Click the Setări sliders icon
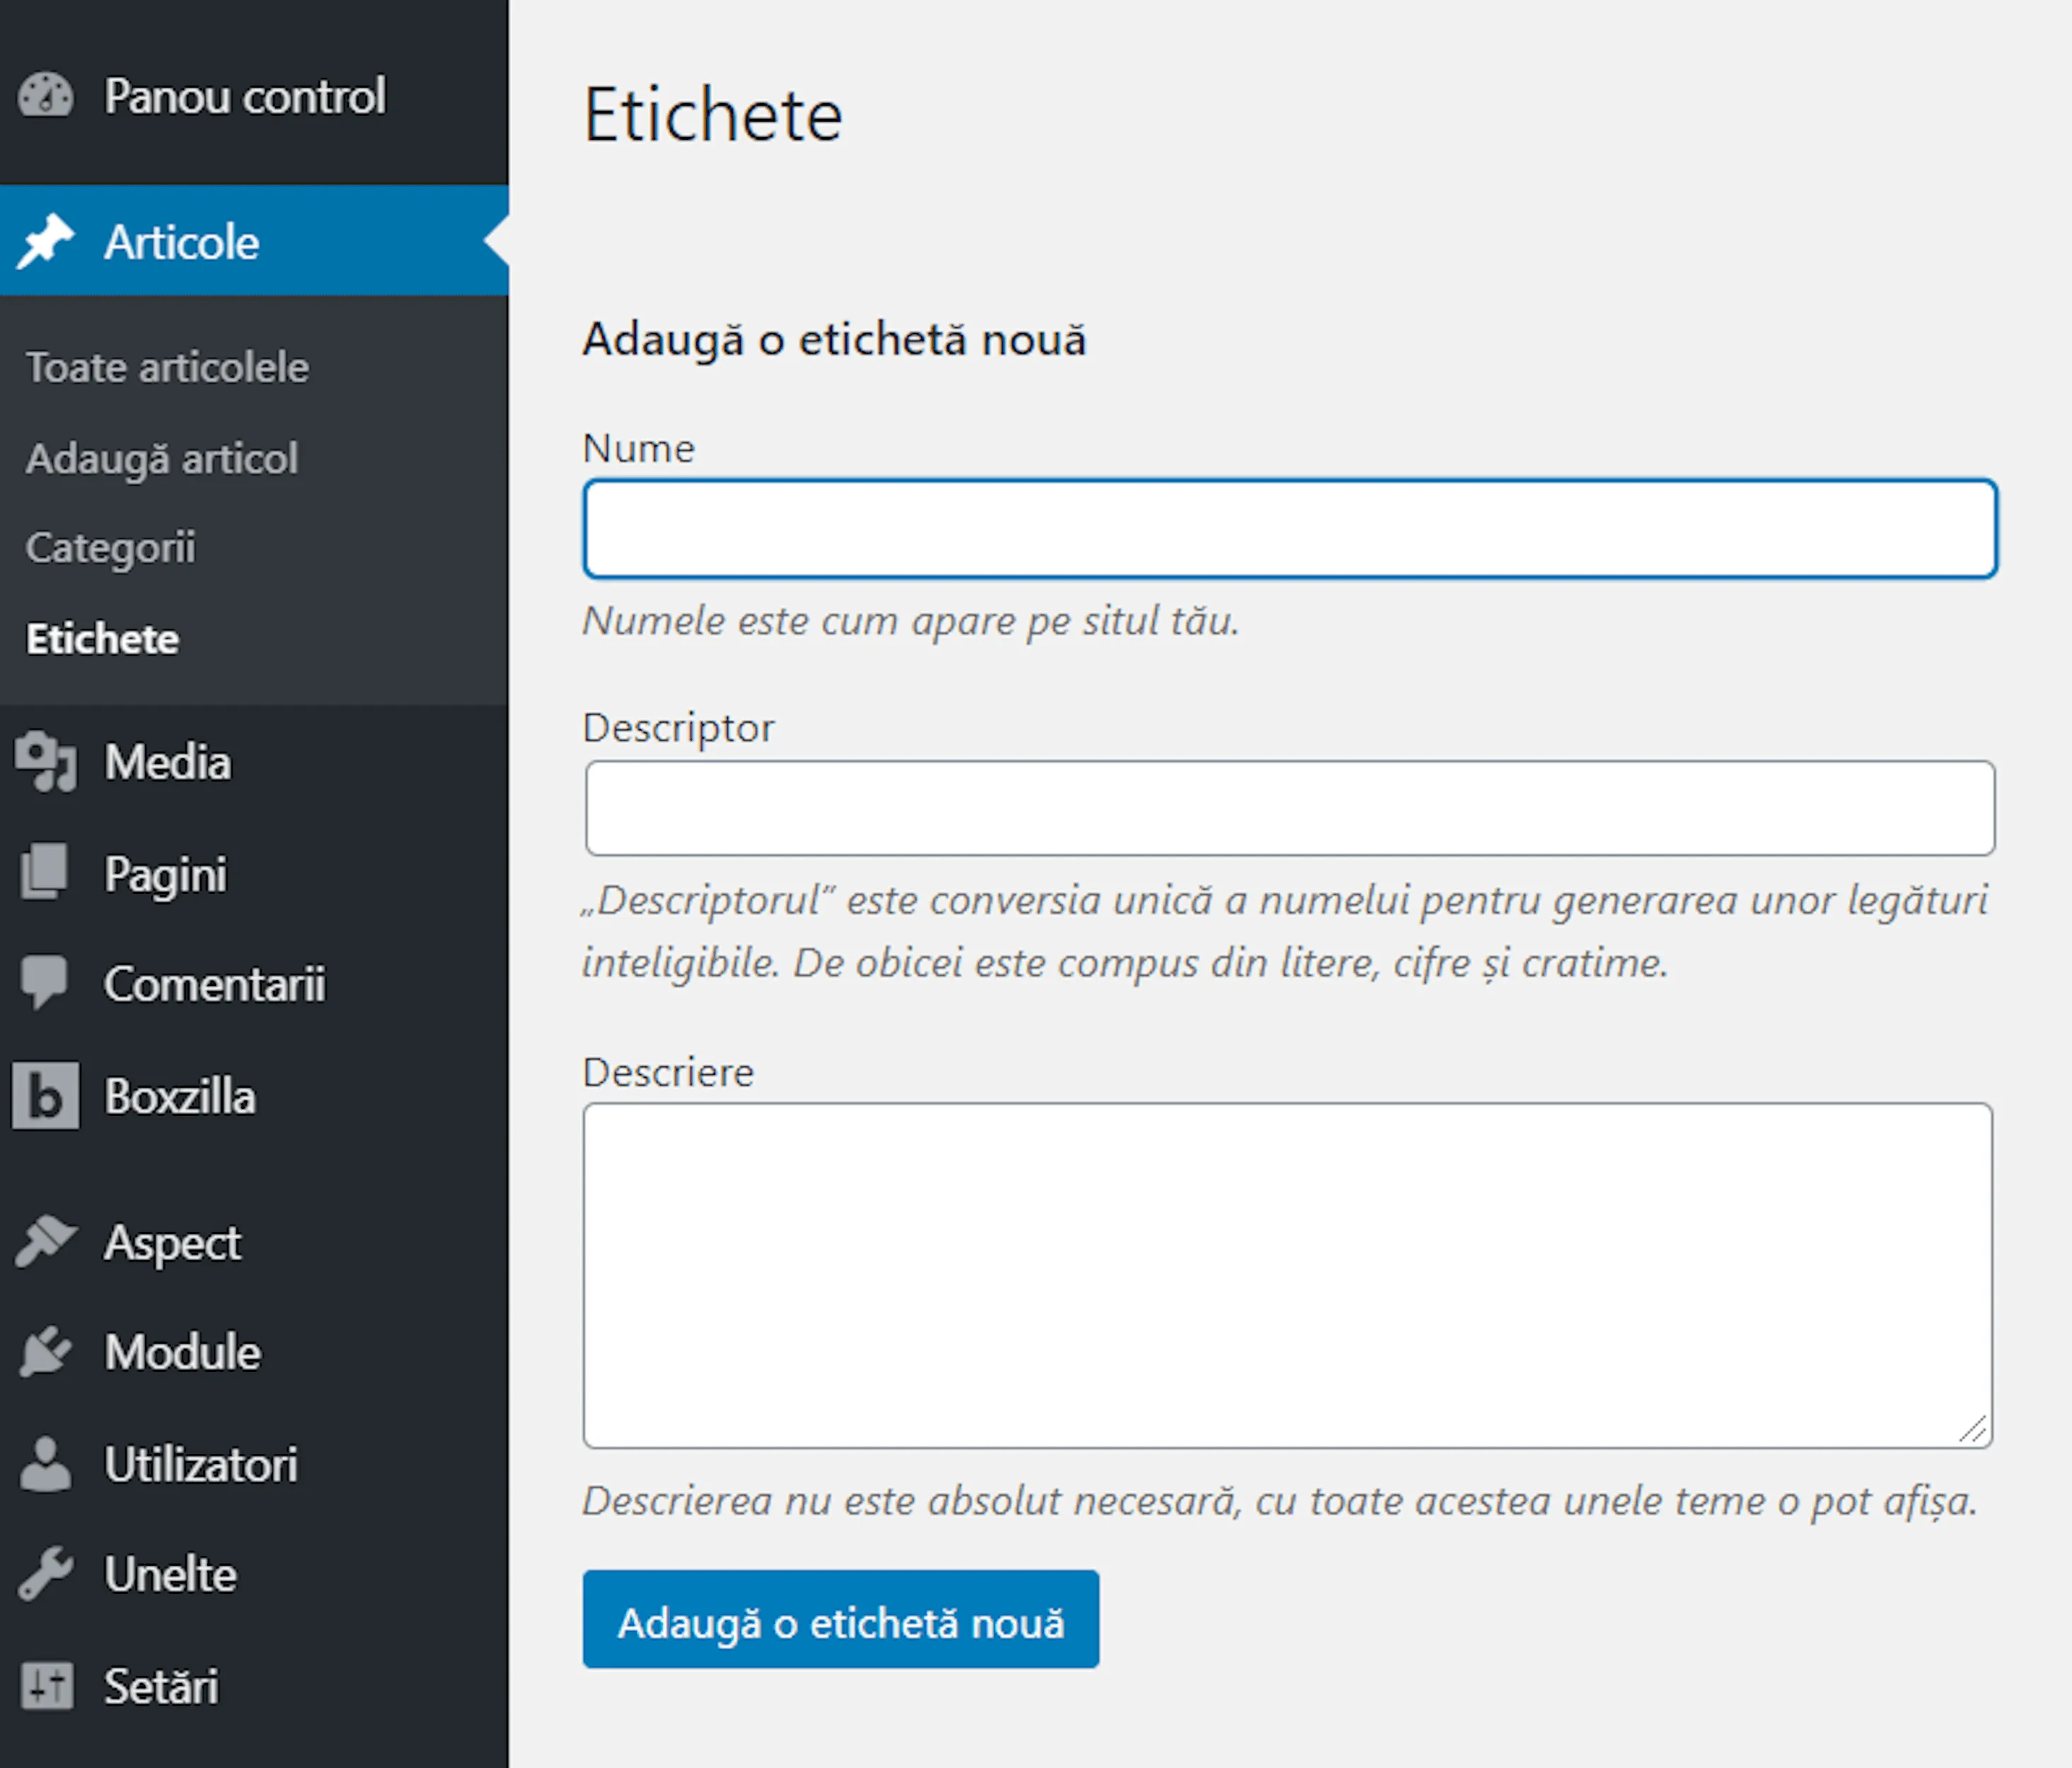Viewport: 2072px width, 1768px height. 46,1685
